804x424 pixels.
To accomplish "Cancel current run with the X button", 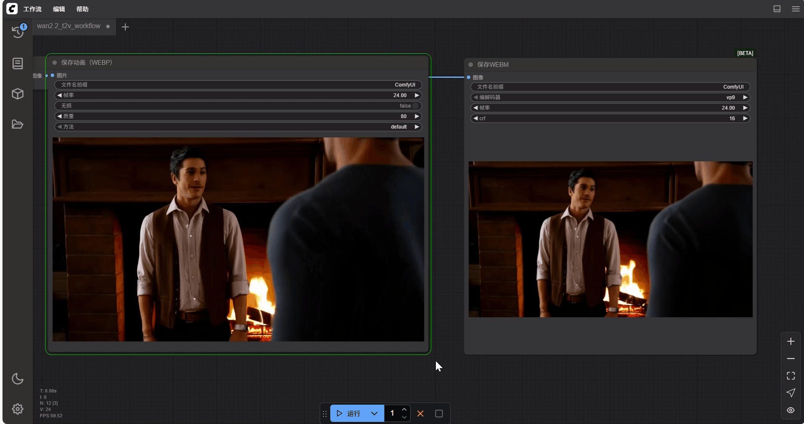I will (x=420, y=413).
